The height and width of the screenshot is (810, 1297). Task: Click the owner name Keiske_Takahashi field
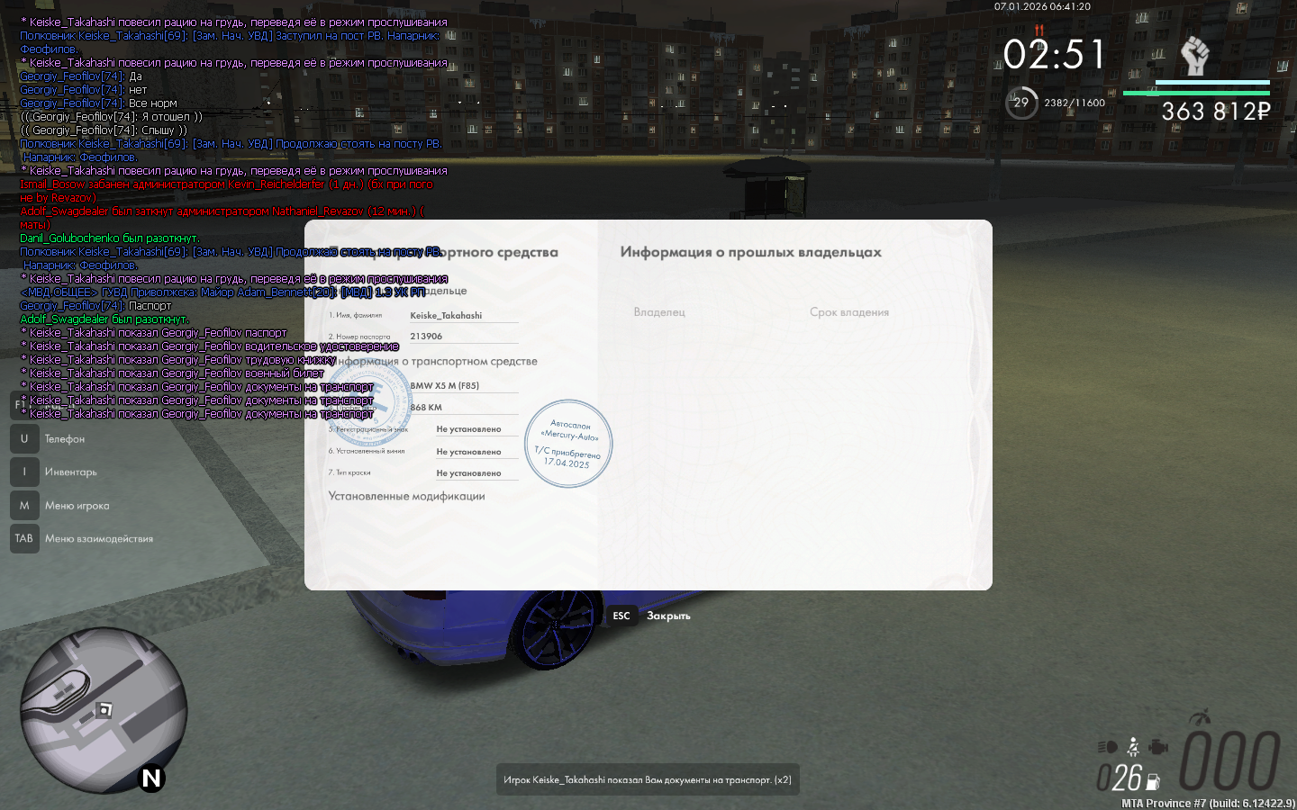(464, 315)
